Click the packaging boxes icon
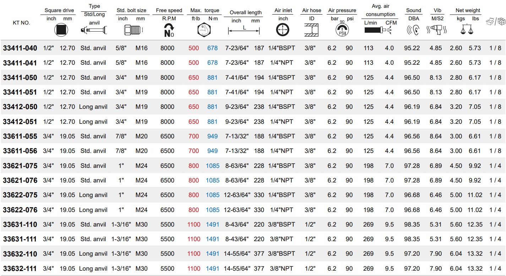506x276 pixels. [x=495, y=21]
